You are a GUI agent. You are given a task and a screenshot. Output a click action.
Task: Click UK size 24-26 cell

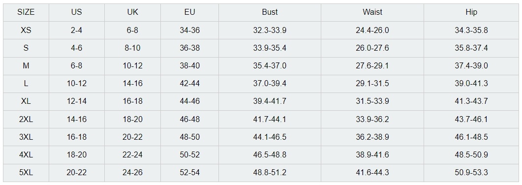(132, 173)
